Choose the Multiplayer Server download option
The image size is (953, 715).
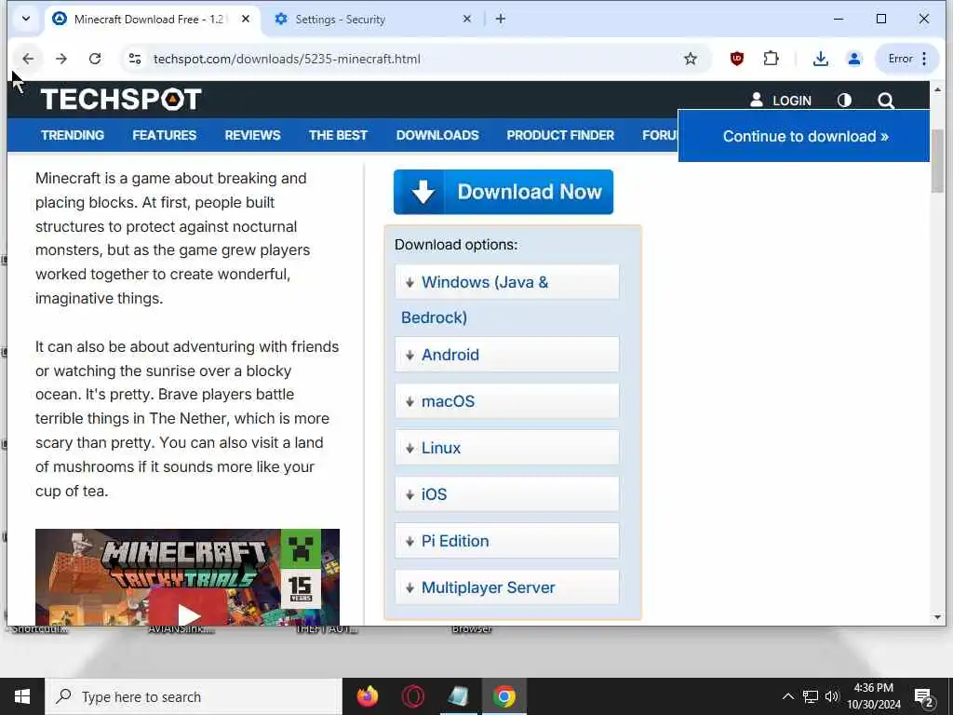(x=507, y=588)
